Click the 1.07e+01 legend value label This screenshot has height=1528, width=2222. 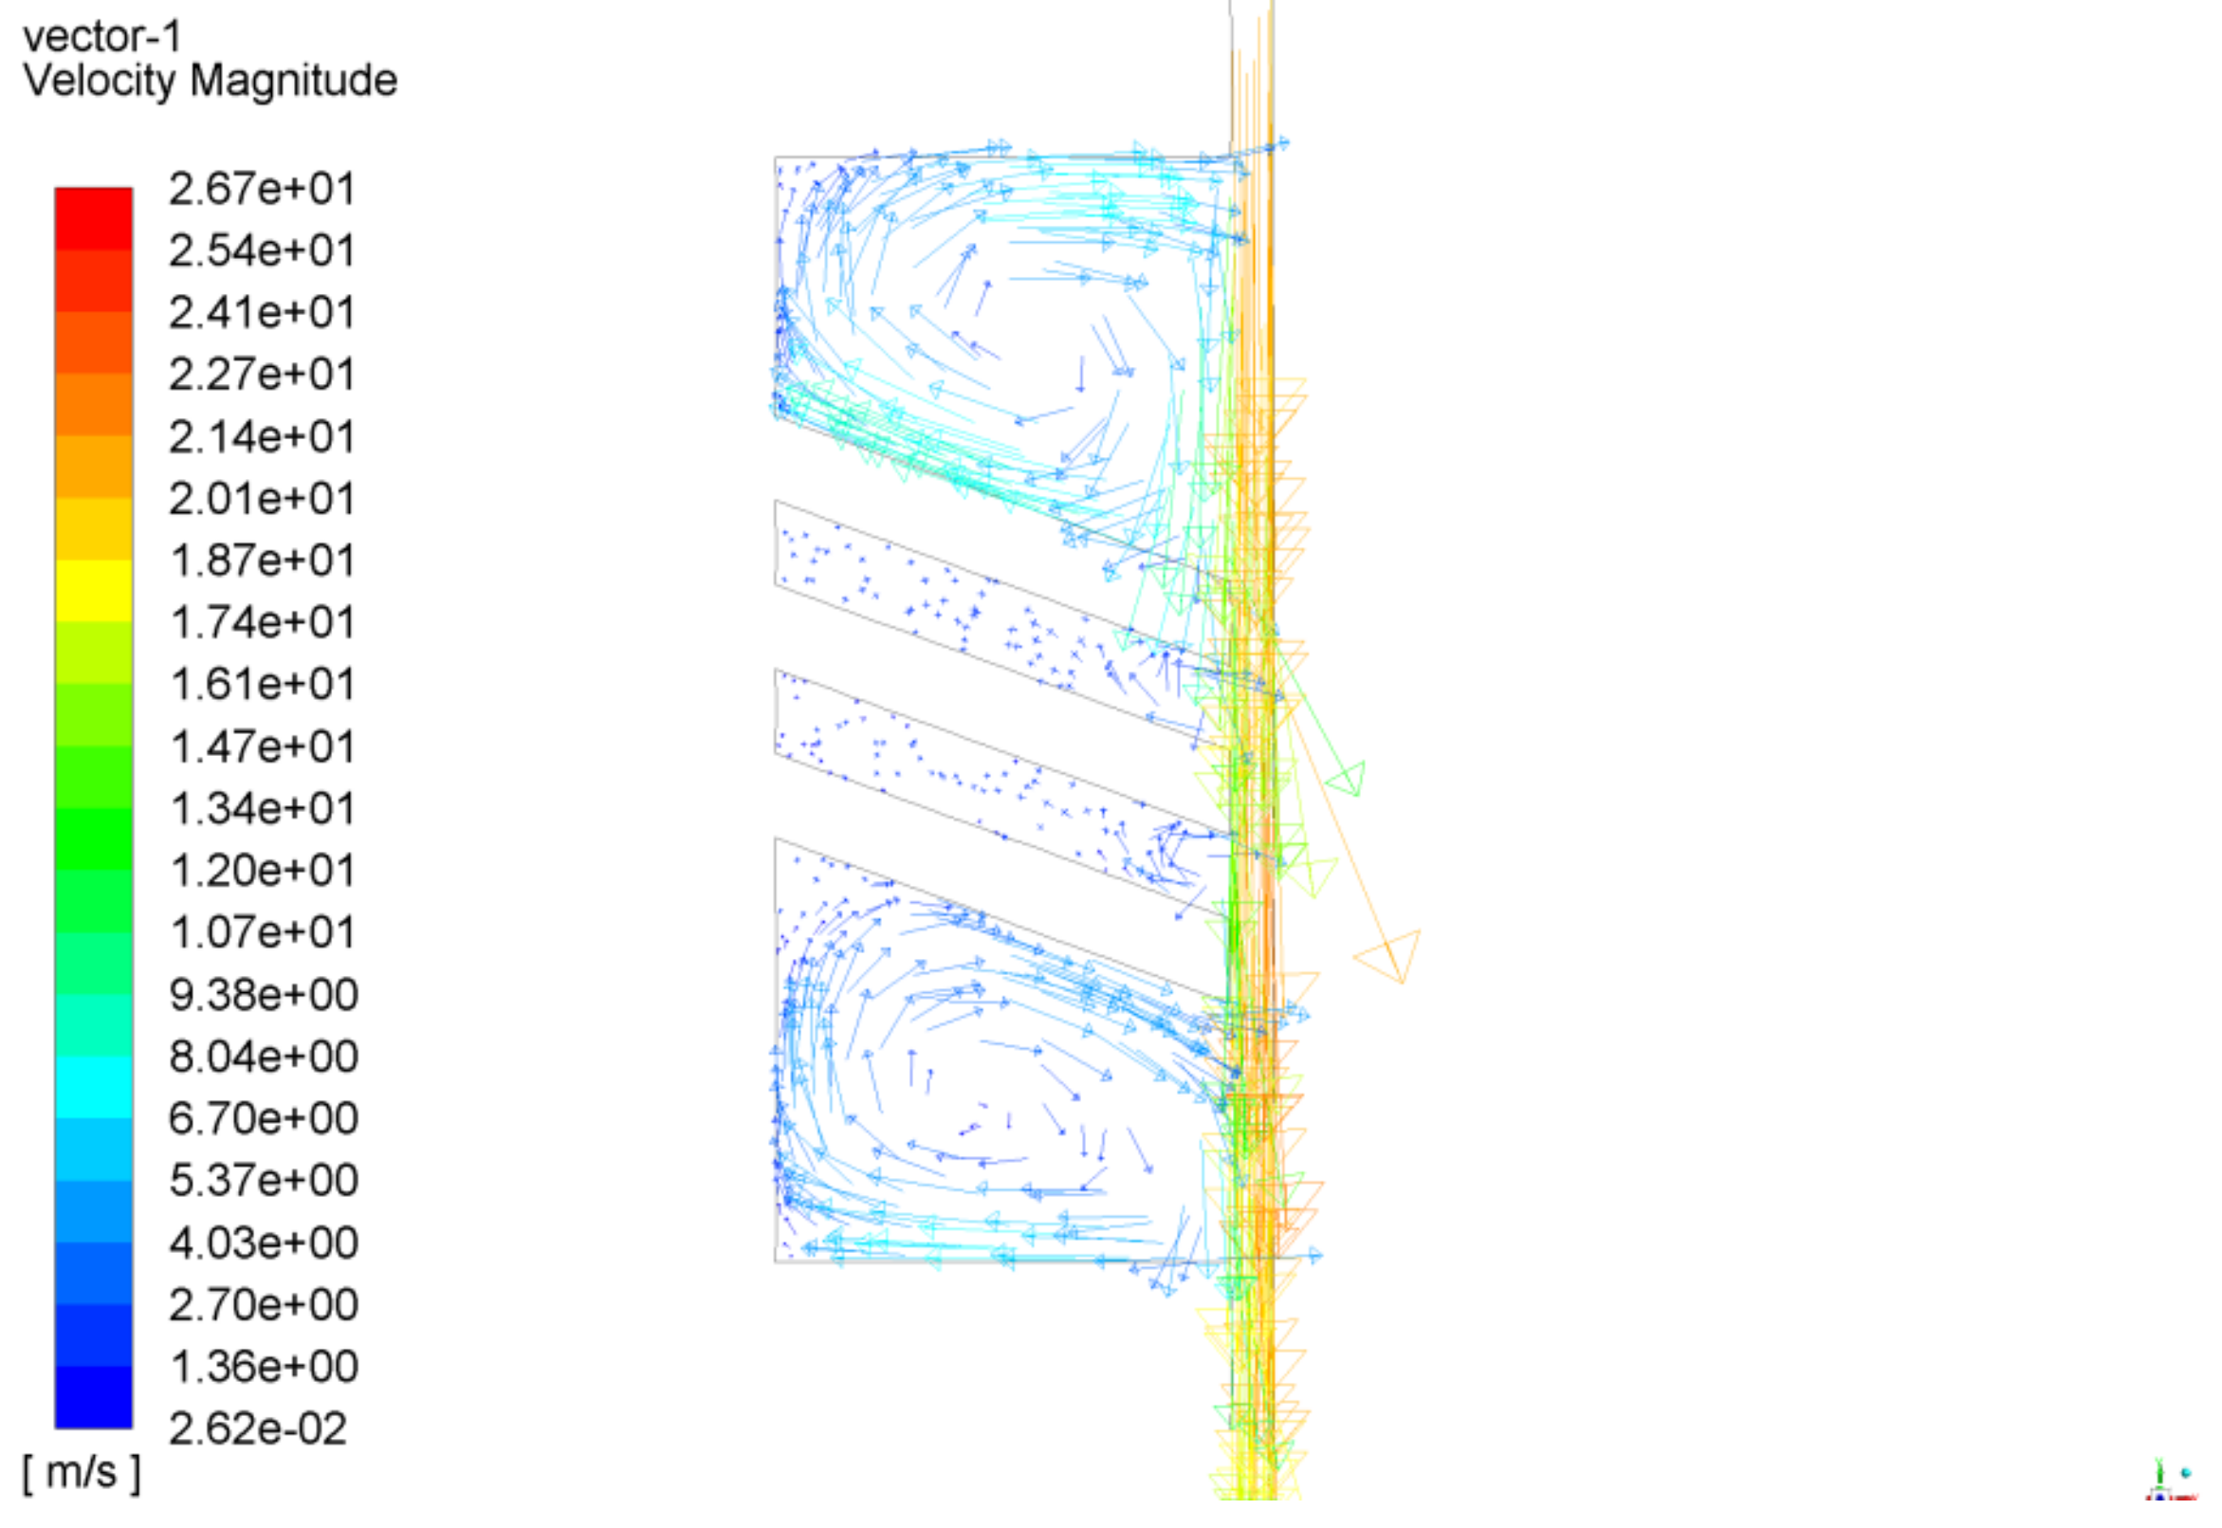coord(262,931)
